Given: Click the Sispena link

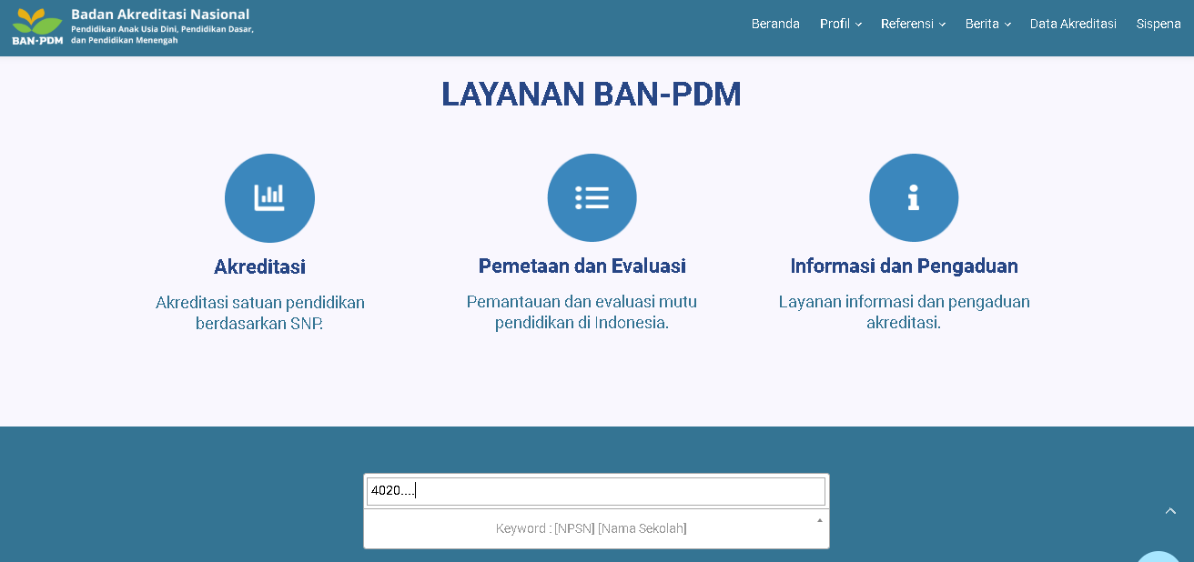Looking at the screenshot, I should click(1158, 24).
